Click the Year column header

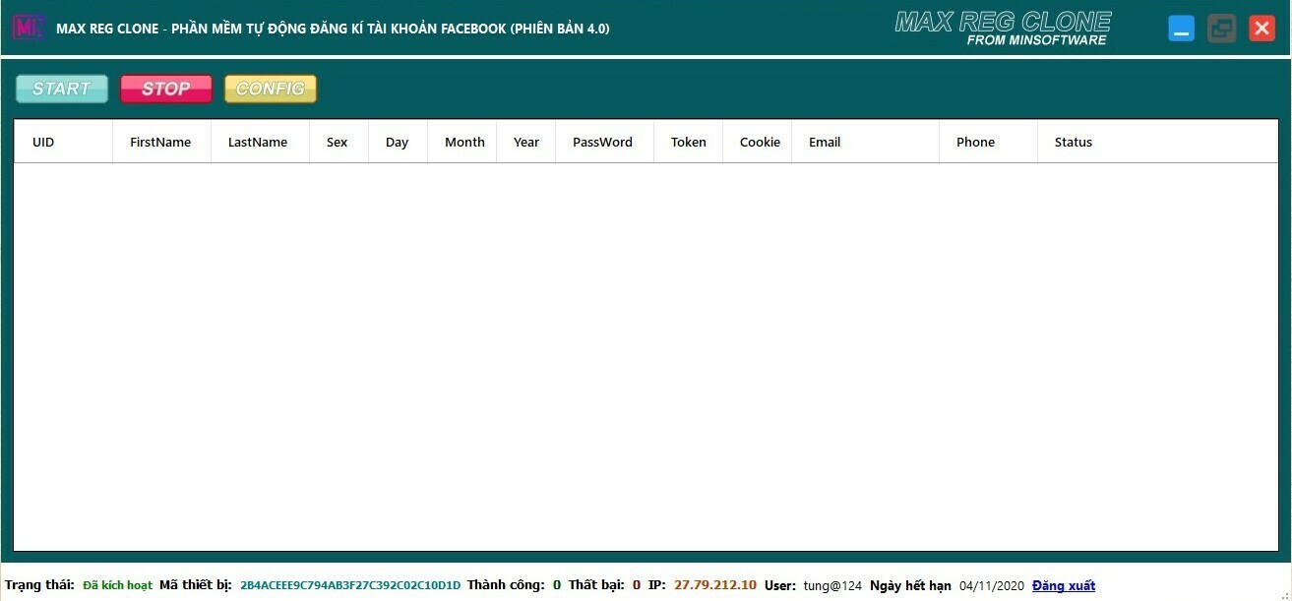[526, 142]
